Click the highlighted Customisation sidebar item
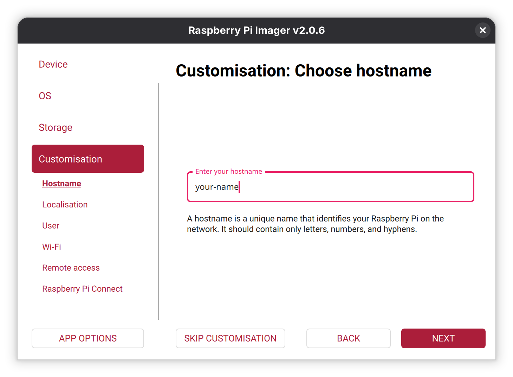Image resolution: width=513 pixels, height=377 pixels. pos(88,159)
